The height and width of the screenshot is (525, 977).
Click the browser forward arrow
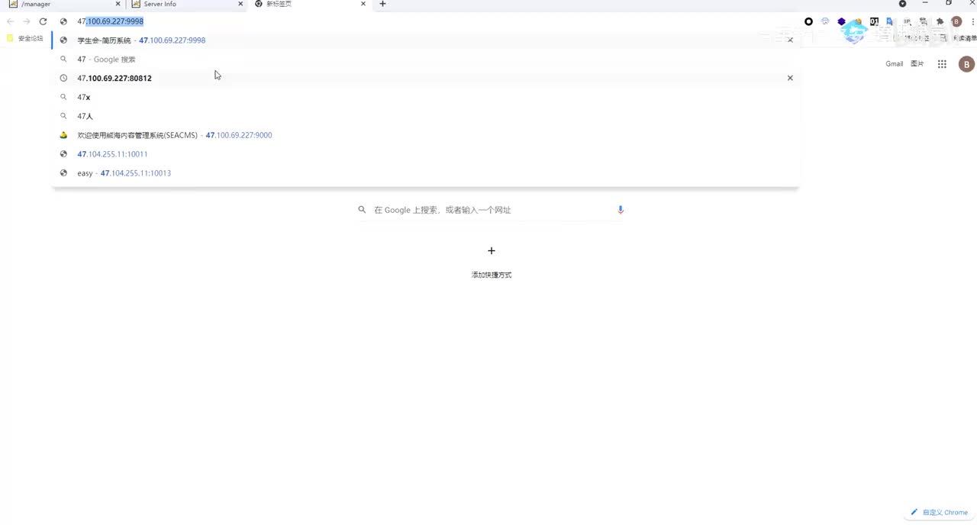pyautogui.click(x=27, y=21)
